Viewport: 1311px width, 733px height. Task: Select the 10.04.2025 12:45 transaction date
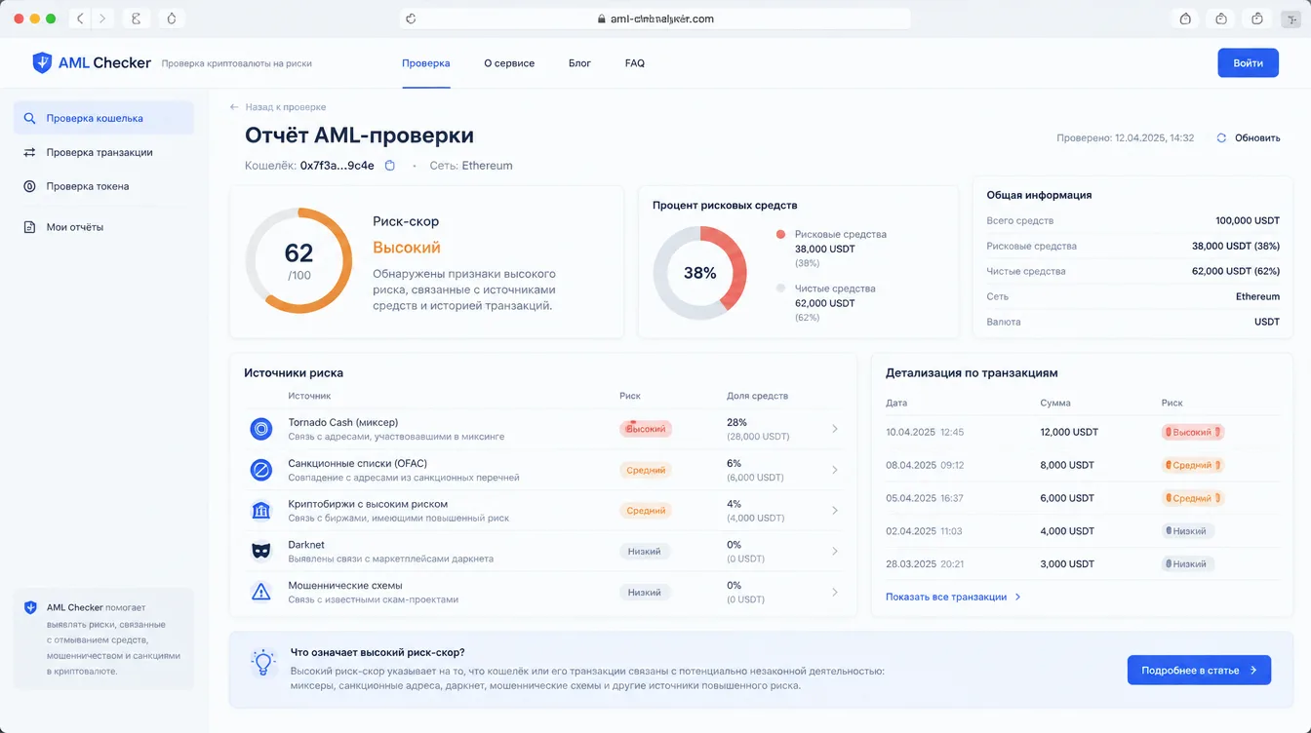(x=925, y=432)
